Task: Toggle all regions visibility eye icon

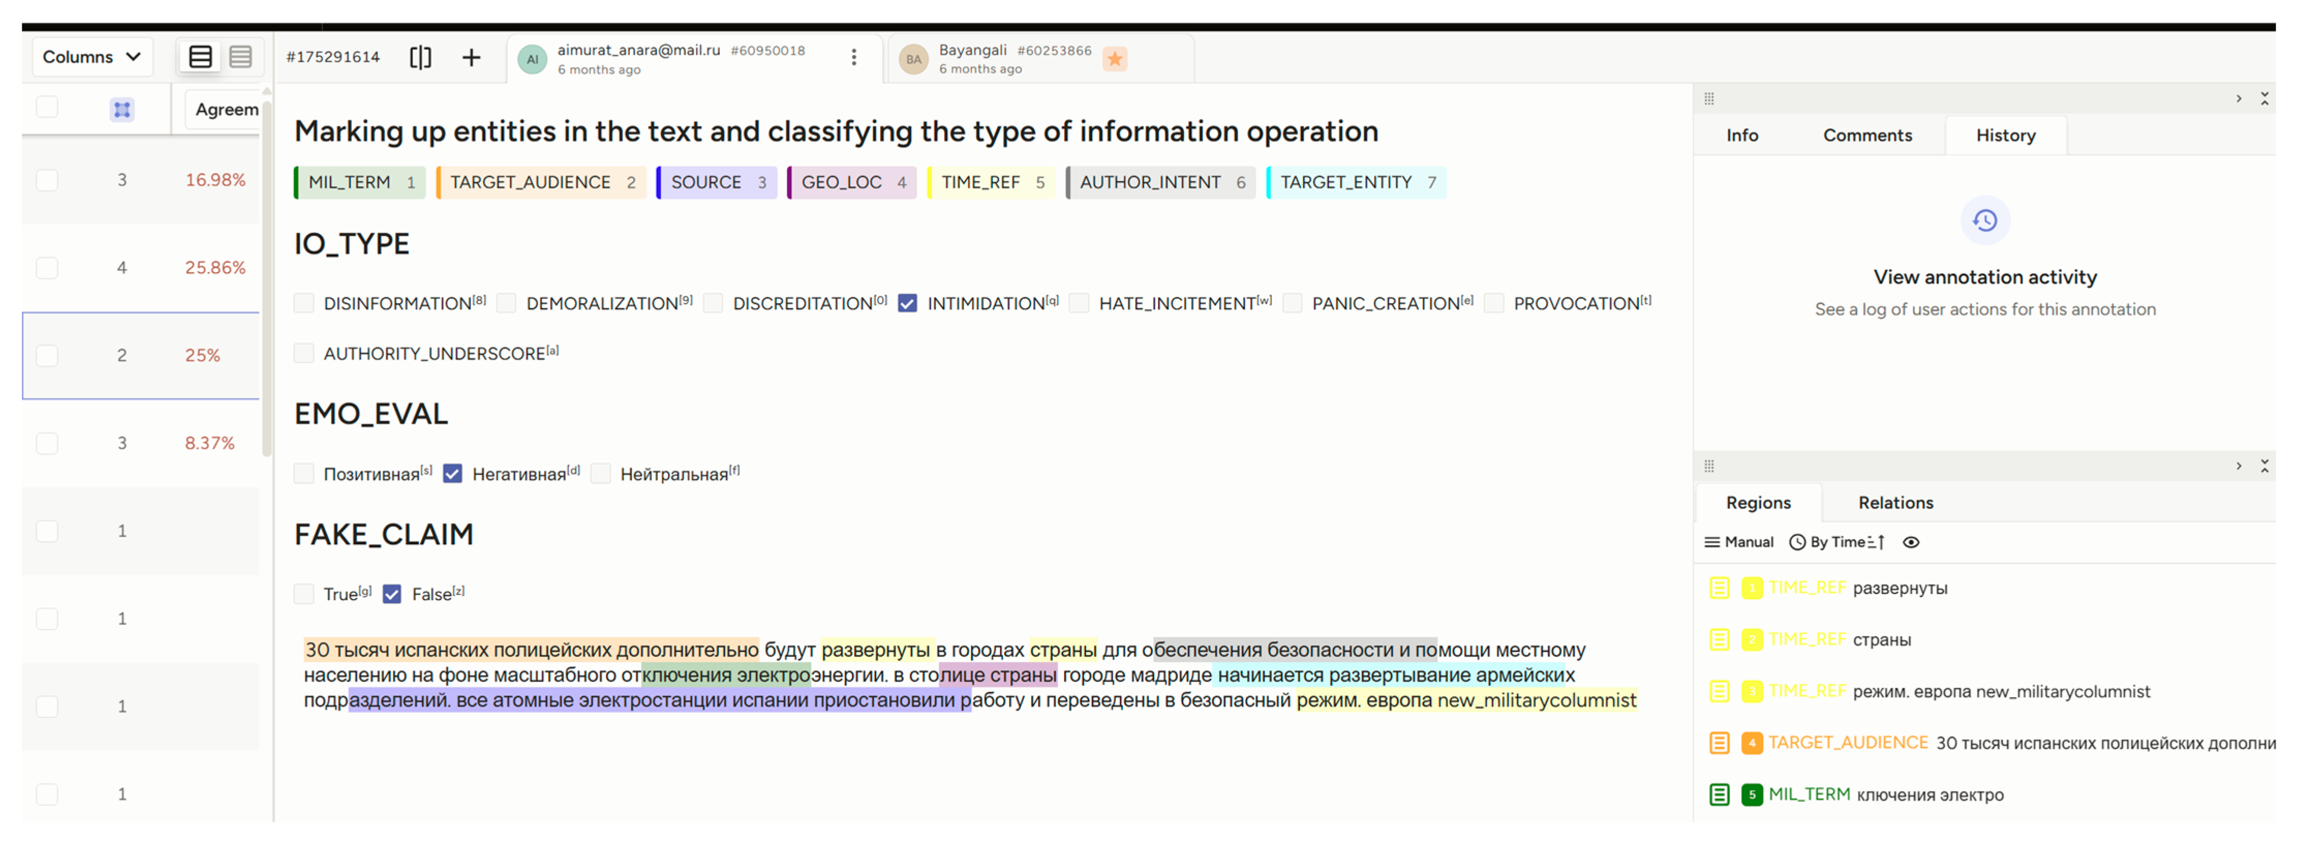Action: pyautogui.click(x=1911, y=542)
